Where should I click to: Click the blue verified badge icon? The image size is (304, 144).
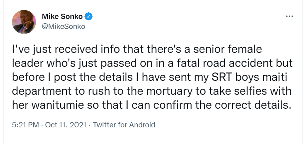point(88,17)
